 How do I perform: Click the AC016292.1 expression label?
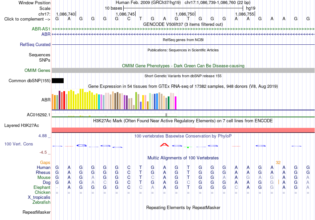pos(38,115)
